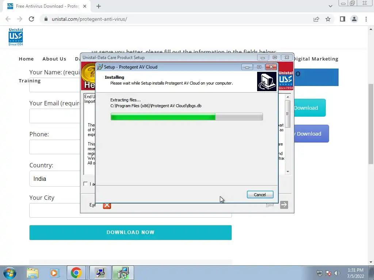This screenshot has height=280, width=374.
Task: Tick the agreement checkbox in Product Setup window
Action: (x=85, y=184)
